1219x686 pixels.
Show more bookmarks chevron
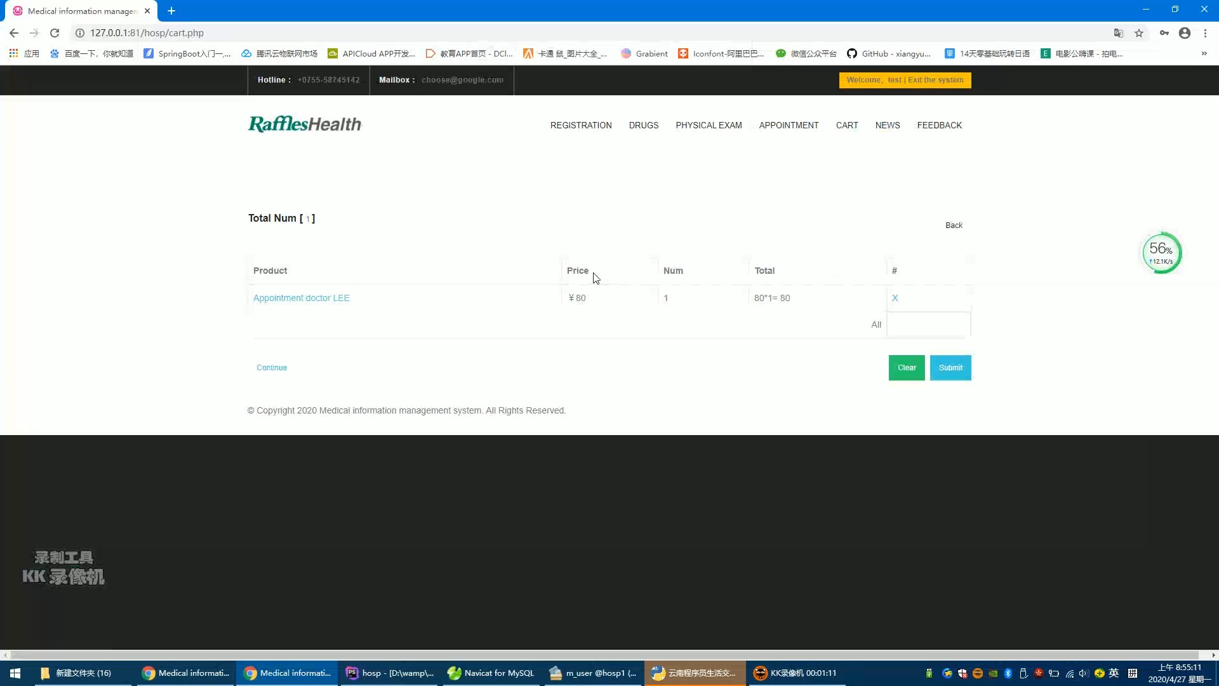coord(1204,53)
